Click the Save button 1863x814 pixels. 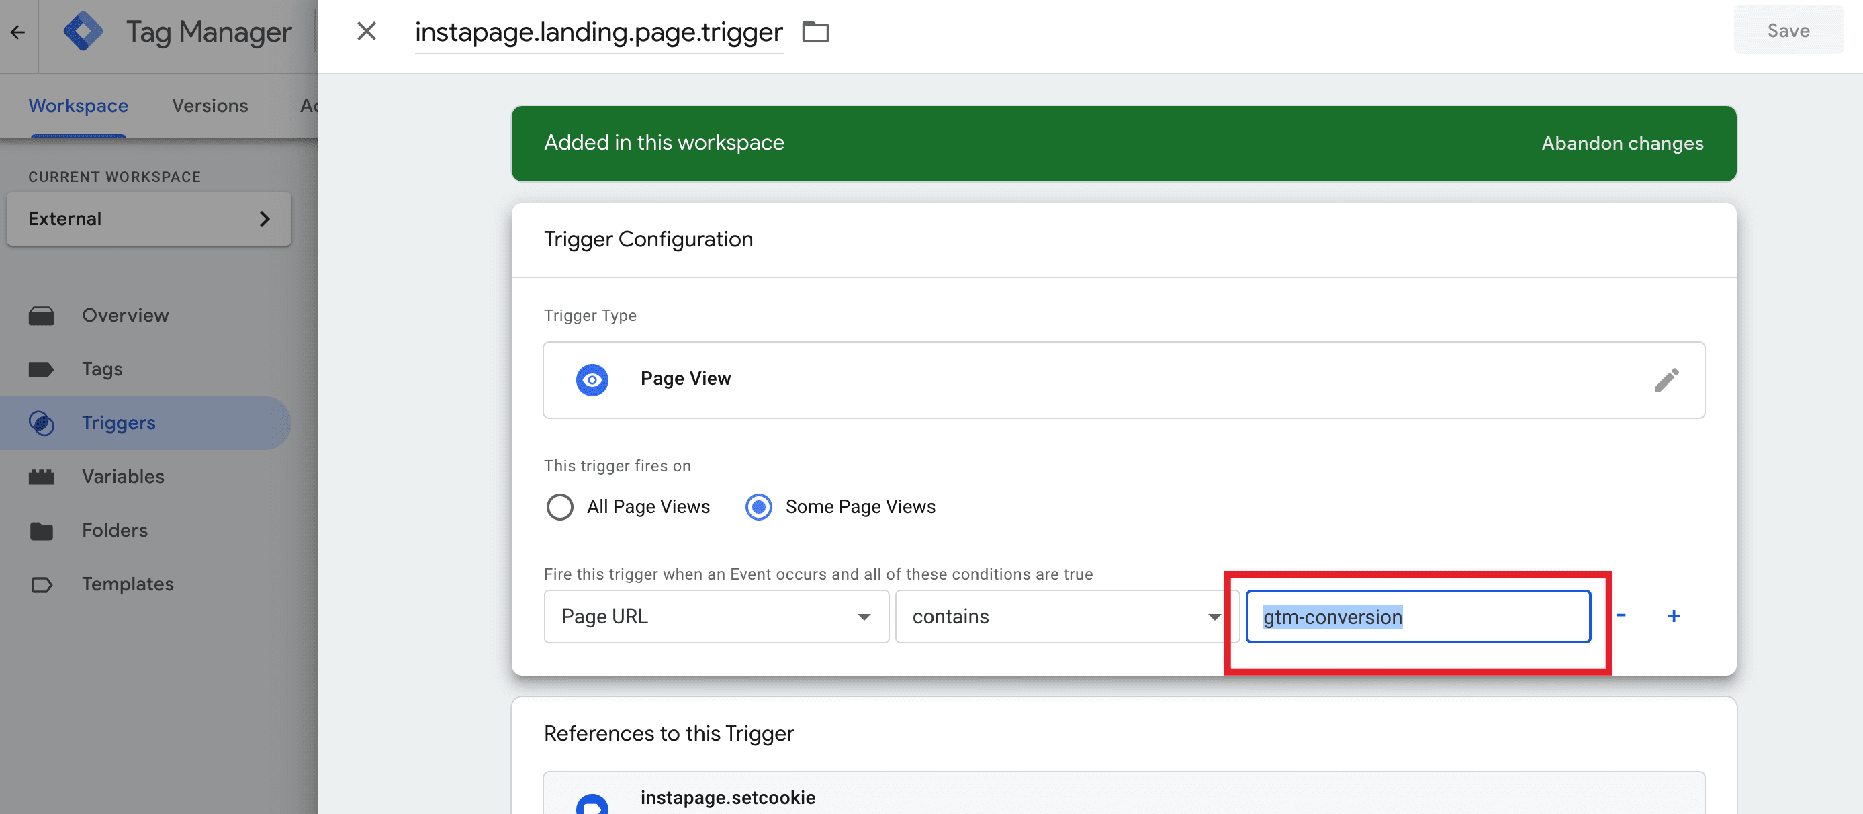point(1788,30)
